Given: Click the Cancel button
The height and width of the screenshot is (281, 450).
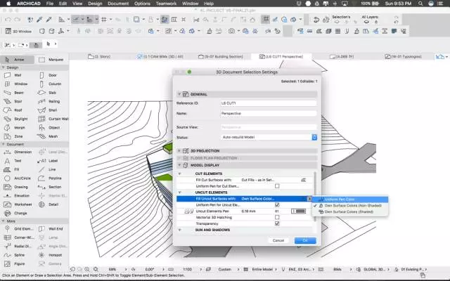Looking at the screenshot, I should click(x=278, y=240).
